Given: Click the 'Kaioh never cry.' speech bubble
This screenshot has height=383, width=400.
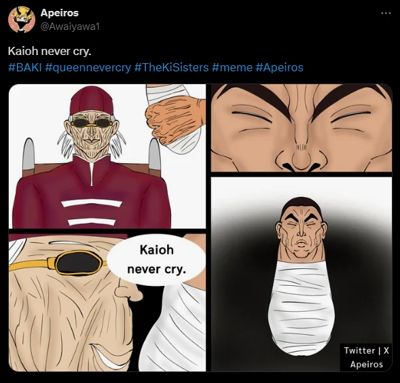Looking at the screenshot, I should (156, 259).
